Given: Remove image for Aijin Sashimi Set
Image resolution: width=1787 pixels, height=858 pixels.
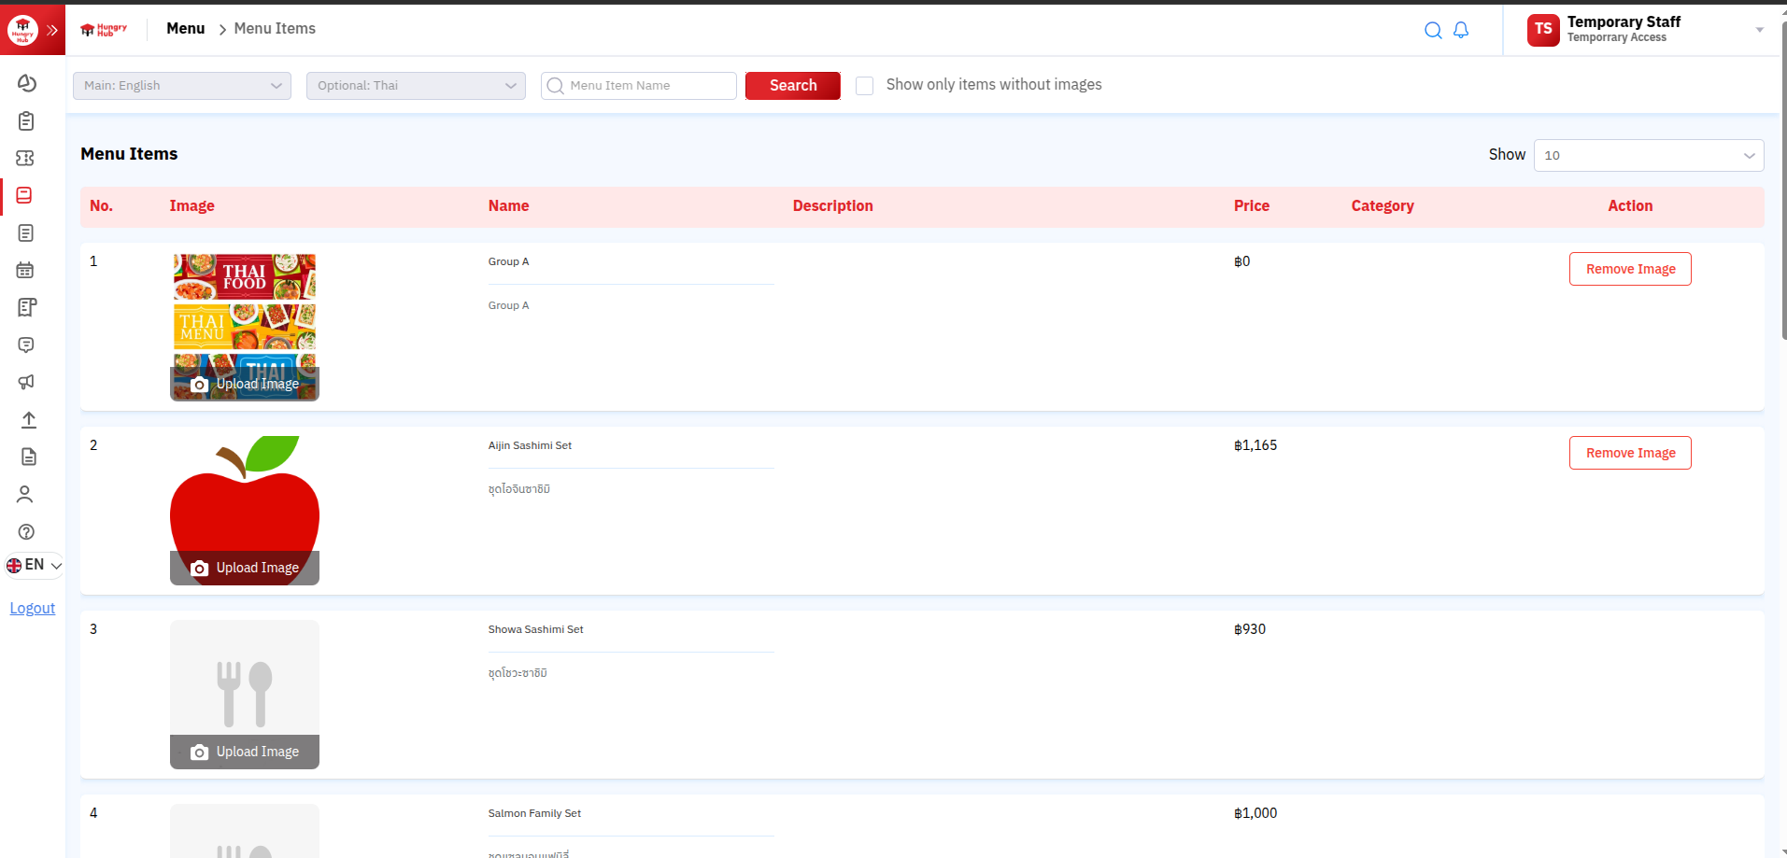Looking at the screenshot, I should [1630, 453].
